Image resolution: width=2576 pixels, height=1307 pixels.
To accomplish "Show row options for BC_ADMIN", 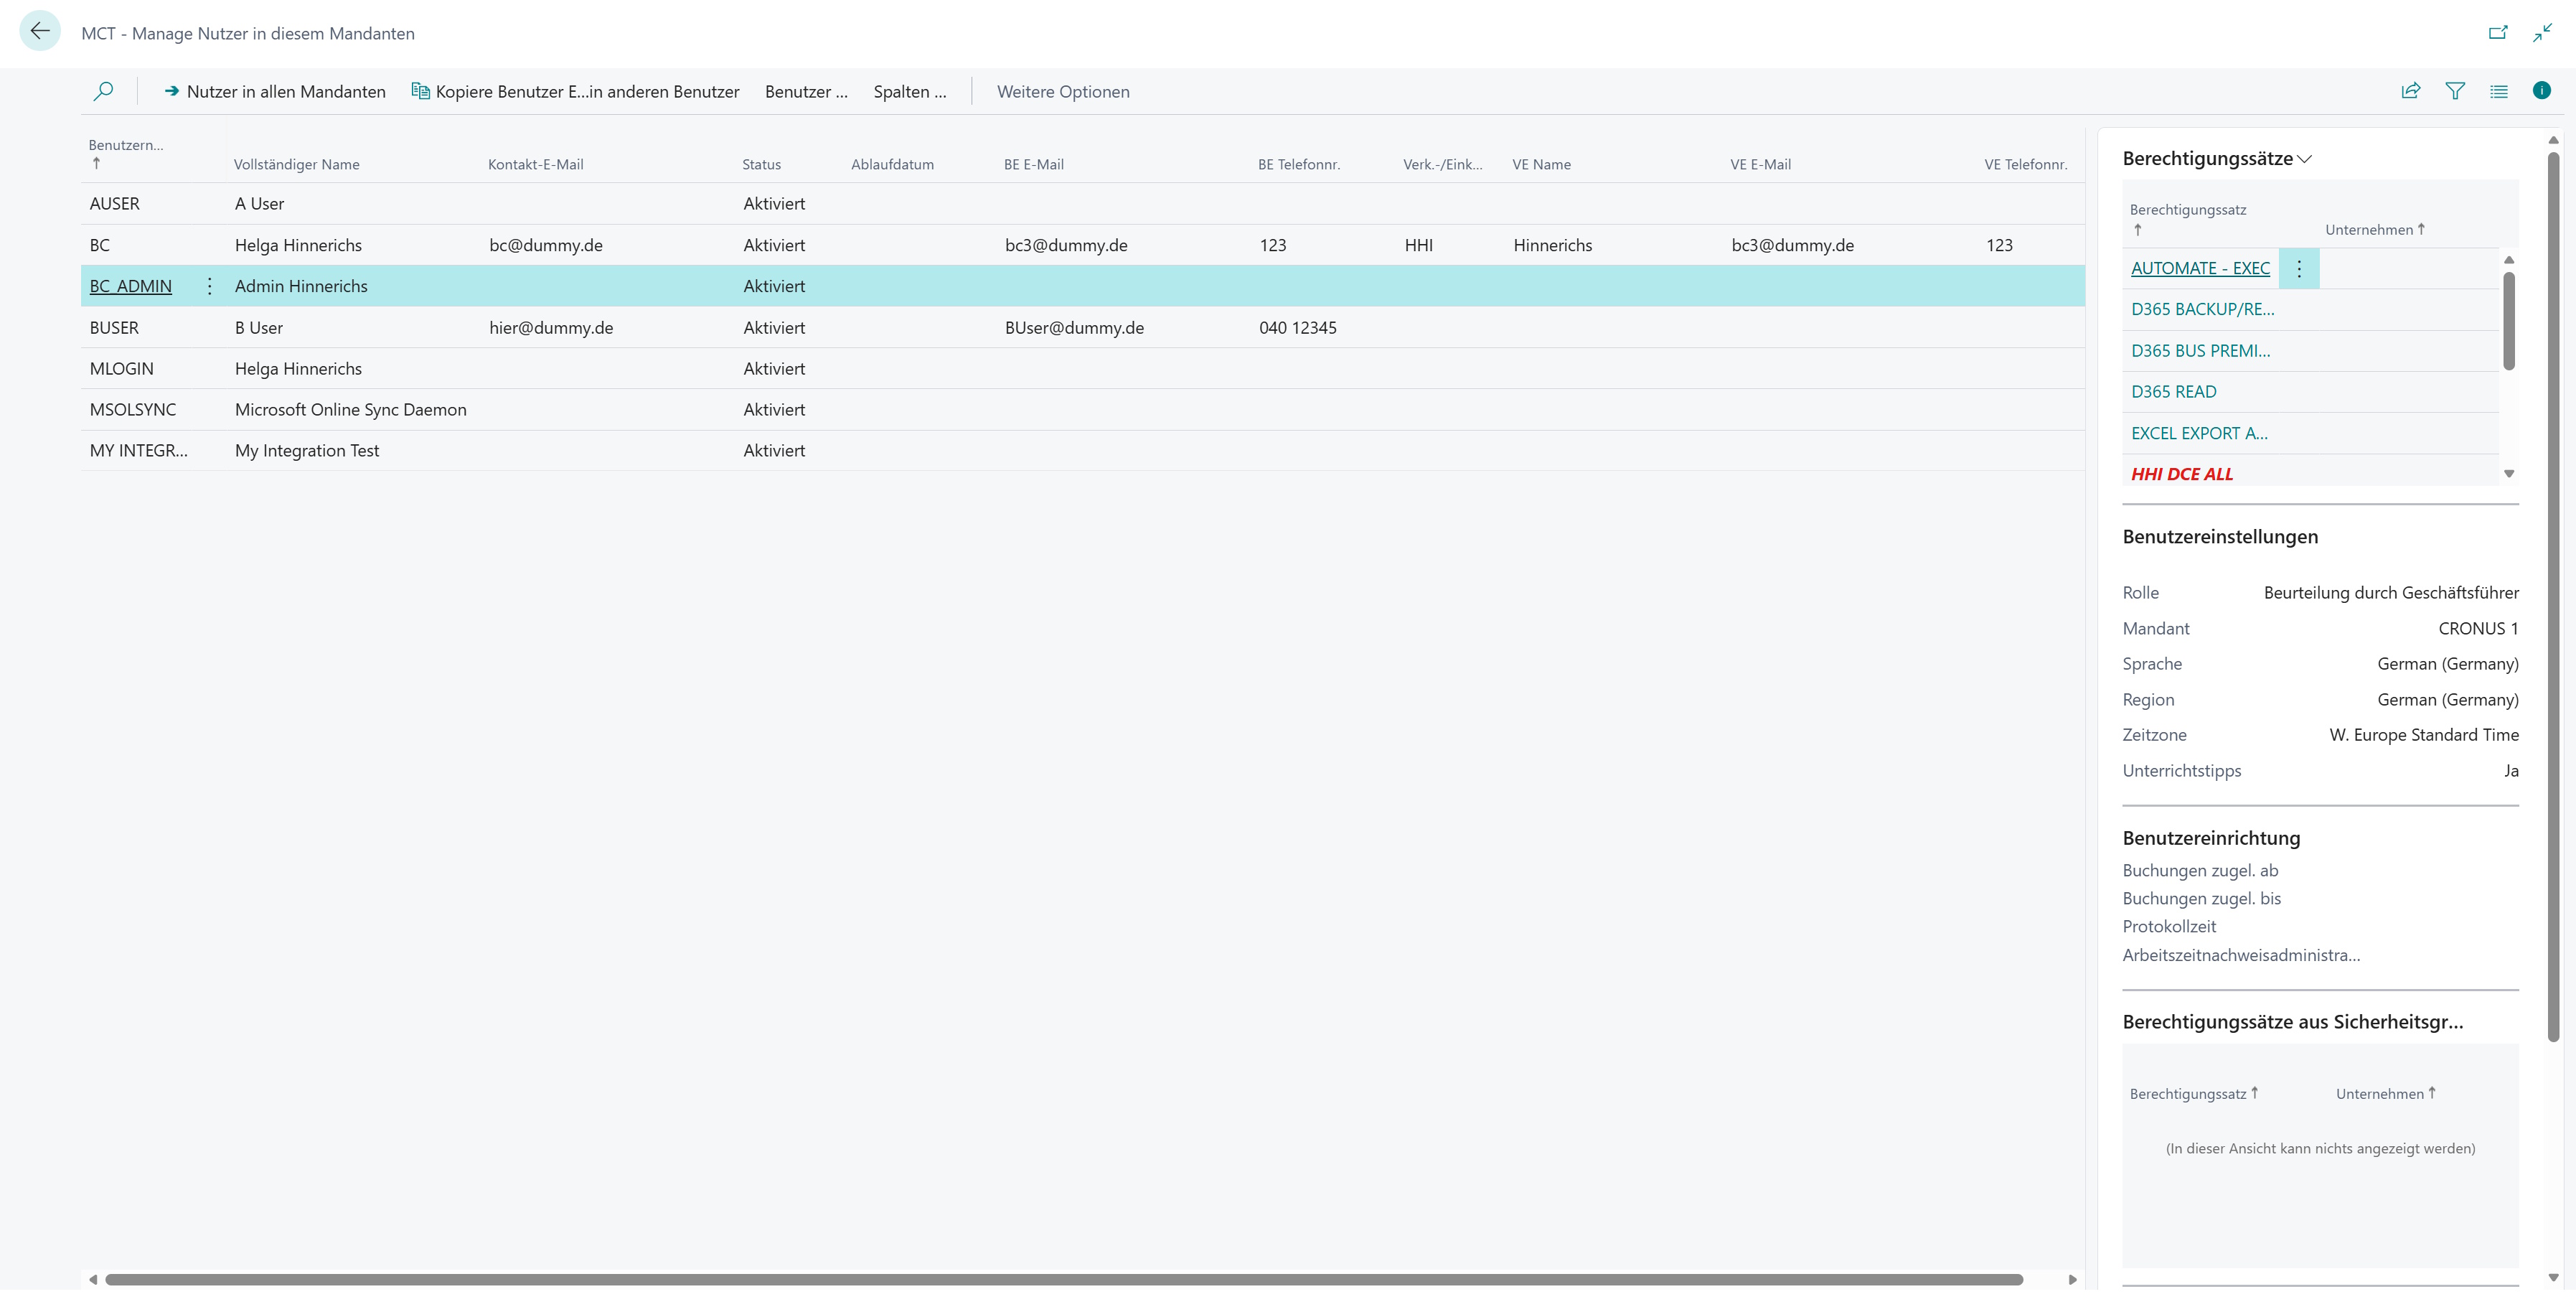I will (209, 286).
